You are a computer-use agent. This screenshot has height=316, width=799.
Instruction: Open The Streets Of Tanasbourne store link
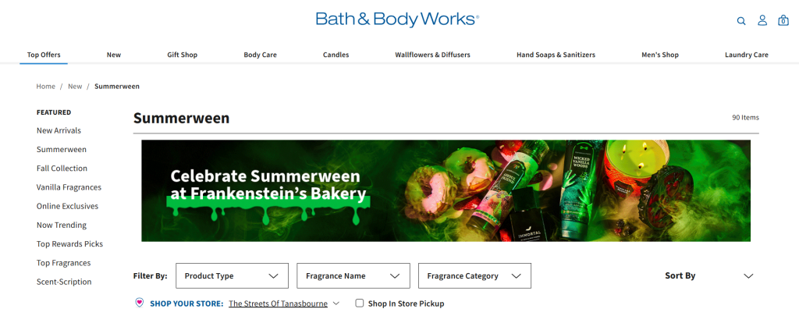(x=279, y=304)
